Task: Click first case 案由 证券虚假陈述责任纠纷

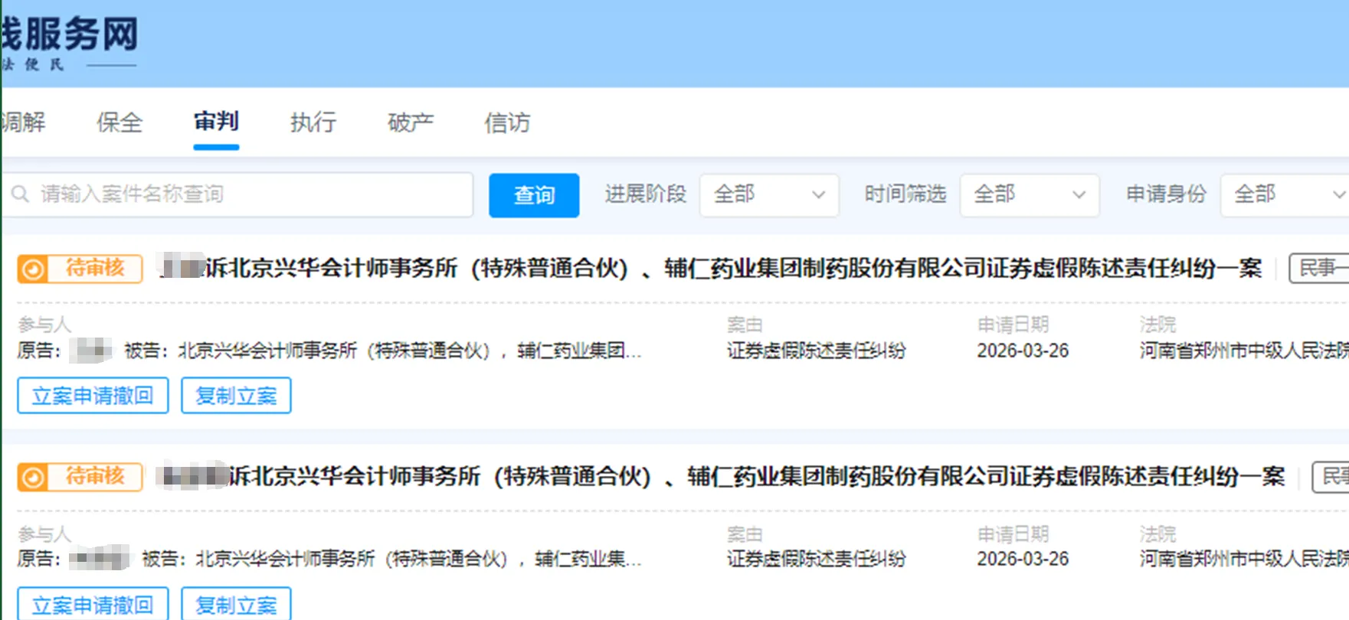Action: pyautogui.click(x=817, y=351)
